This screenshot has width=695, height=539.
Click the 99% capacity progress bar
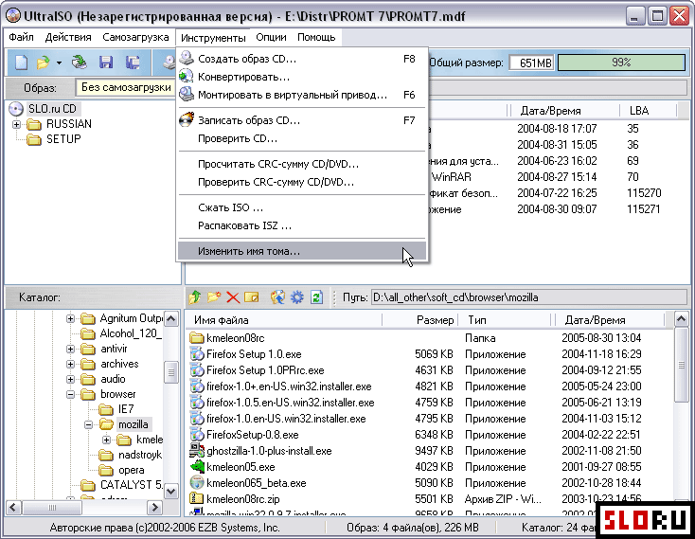621,63
